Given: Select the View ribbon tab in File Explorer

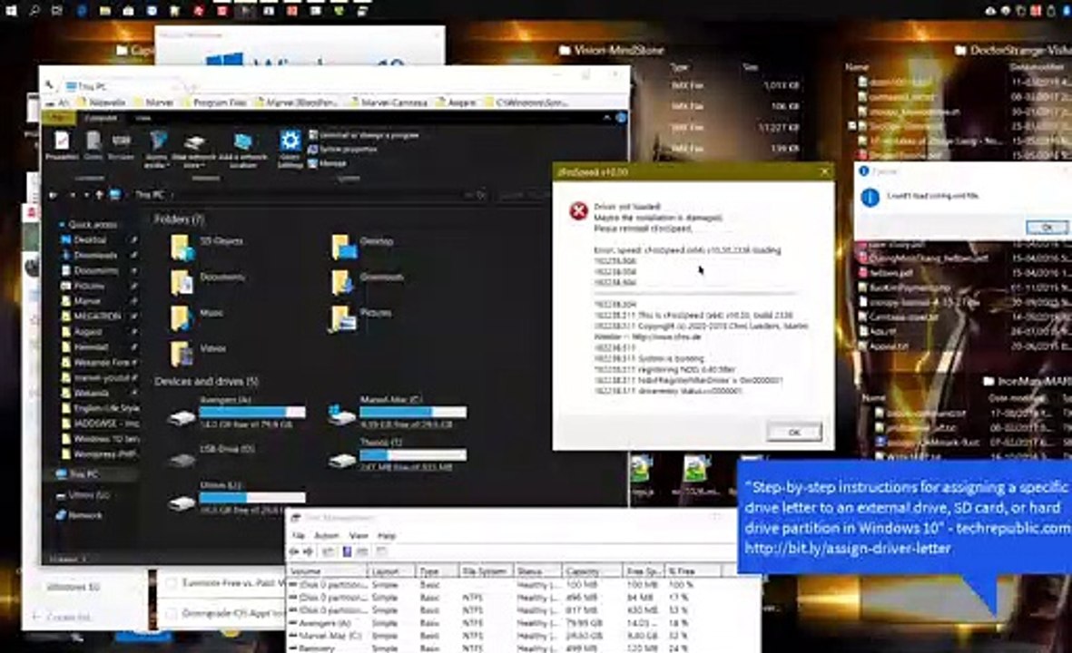Looking at the screenshot, I should (143, 118).
